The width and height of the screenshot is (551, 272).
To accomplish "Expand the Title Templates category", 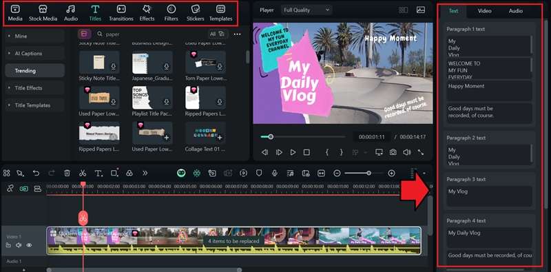I will tap(34, 105).
